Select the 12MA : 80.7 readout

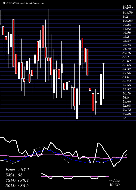coord(17,180)
